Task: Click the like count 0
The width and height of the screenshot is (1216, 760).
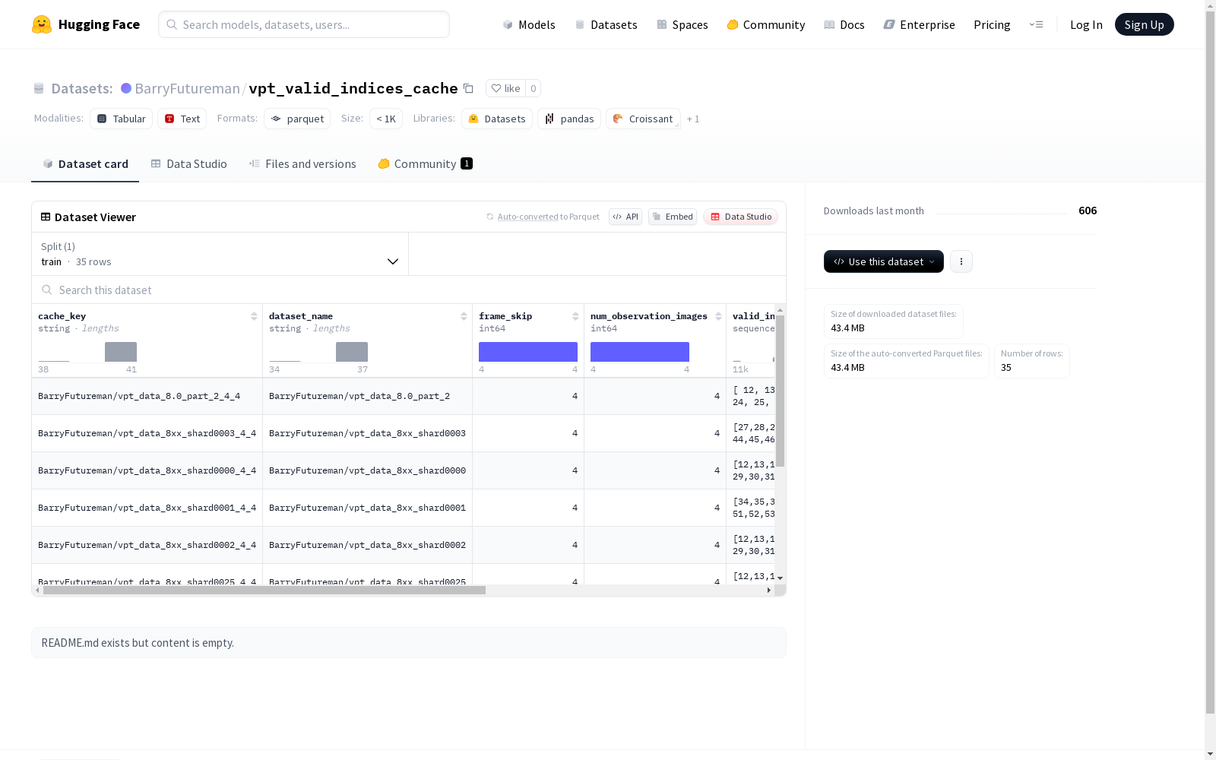Action: pyautogui.click(x=534, y=88)
